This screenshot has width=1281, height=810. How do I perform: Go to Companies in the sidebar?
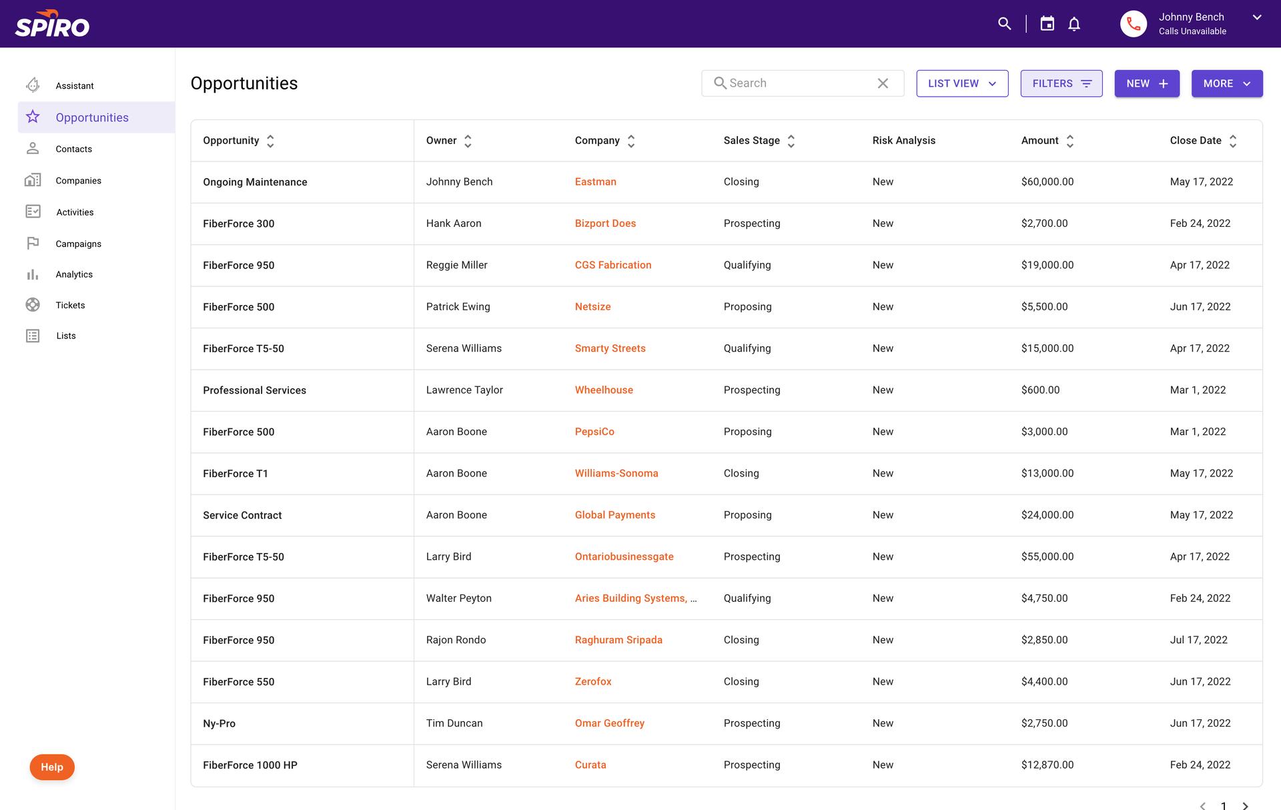[x=78, y=181]
